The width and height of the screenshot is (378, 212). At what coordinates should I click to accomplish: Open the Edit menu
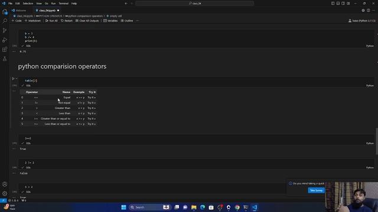[x=18, y=4]
